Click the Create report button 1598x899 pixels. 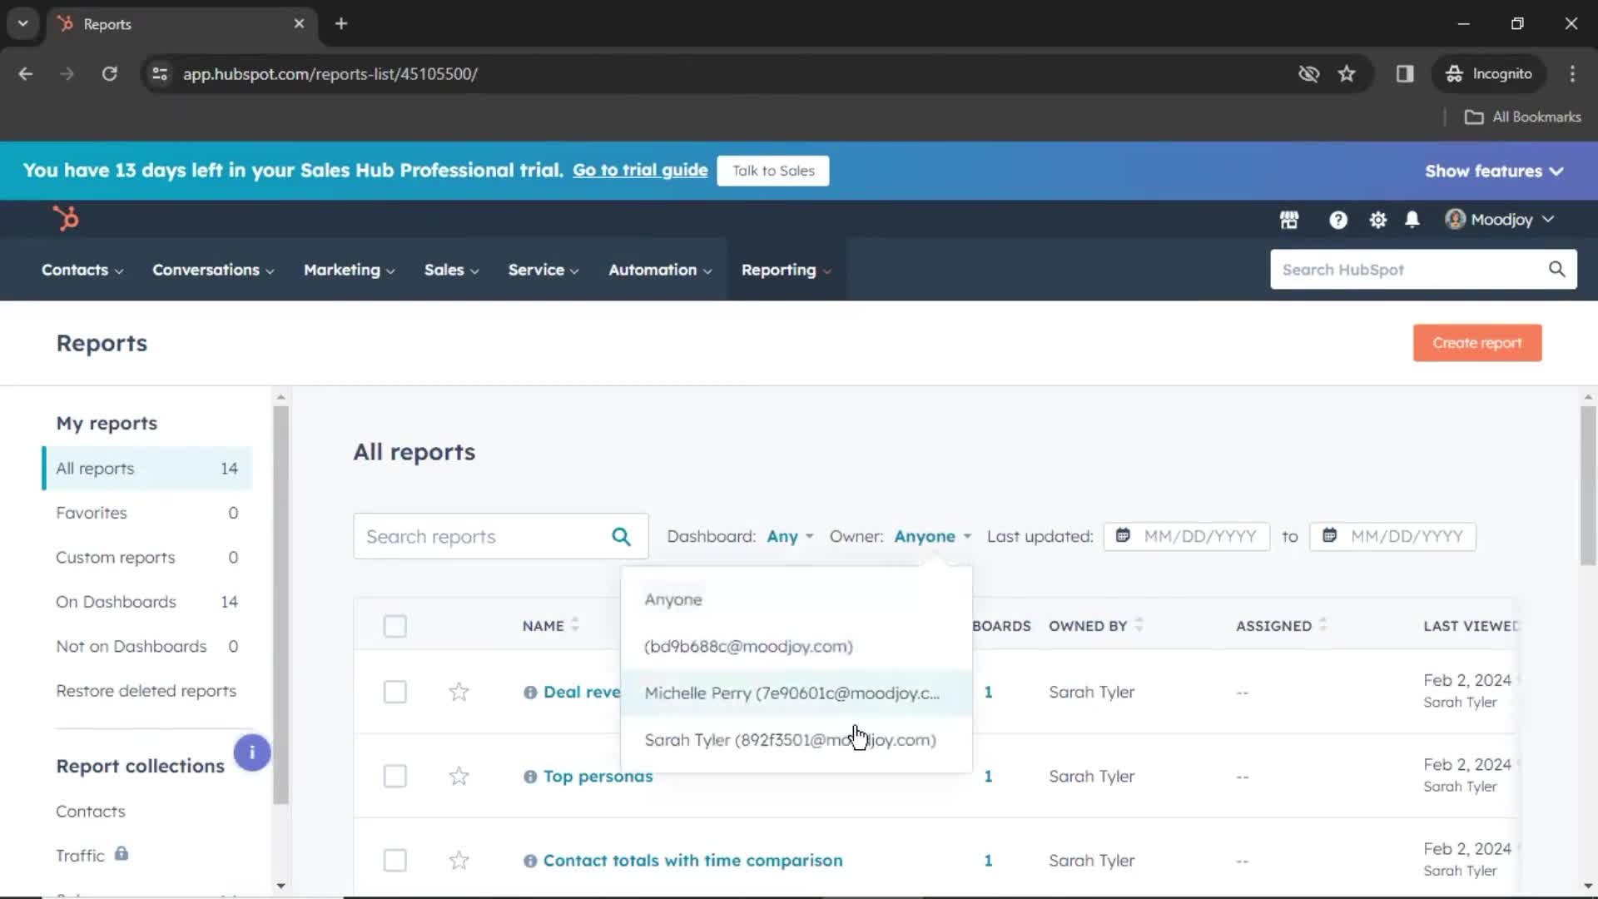(x=1476, y=343)
